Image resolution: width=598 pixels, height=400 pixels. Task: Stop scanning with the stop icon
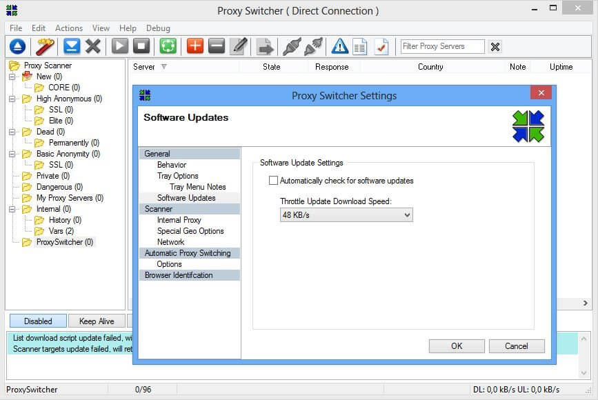coord(141,46)
